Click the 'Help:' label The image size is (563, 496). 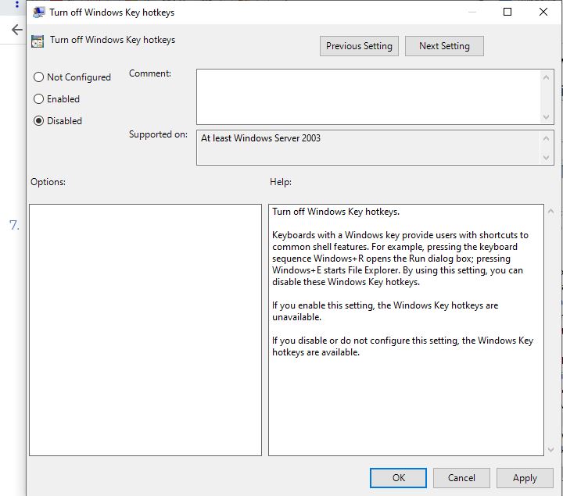tap(281, 182)
